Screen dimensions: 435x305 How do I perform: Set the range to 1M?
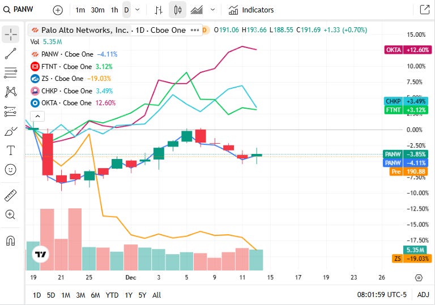(66, 295)
